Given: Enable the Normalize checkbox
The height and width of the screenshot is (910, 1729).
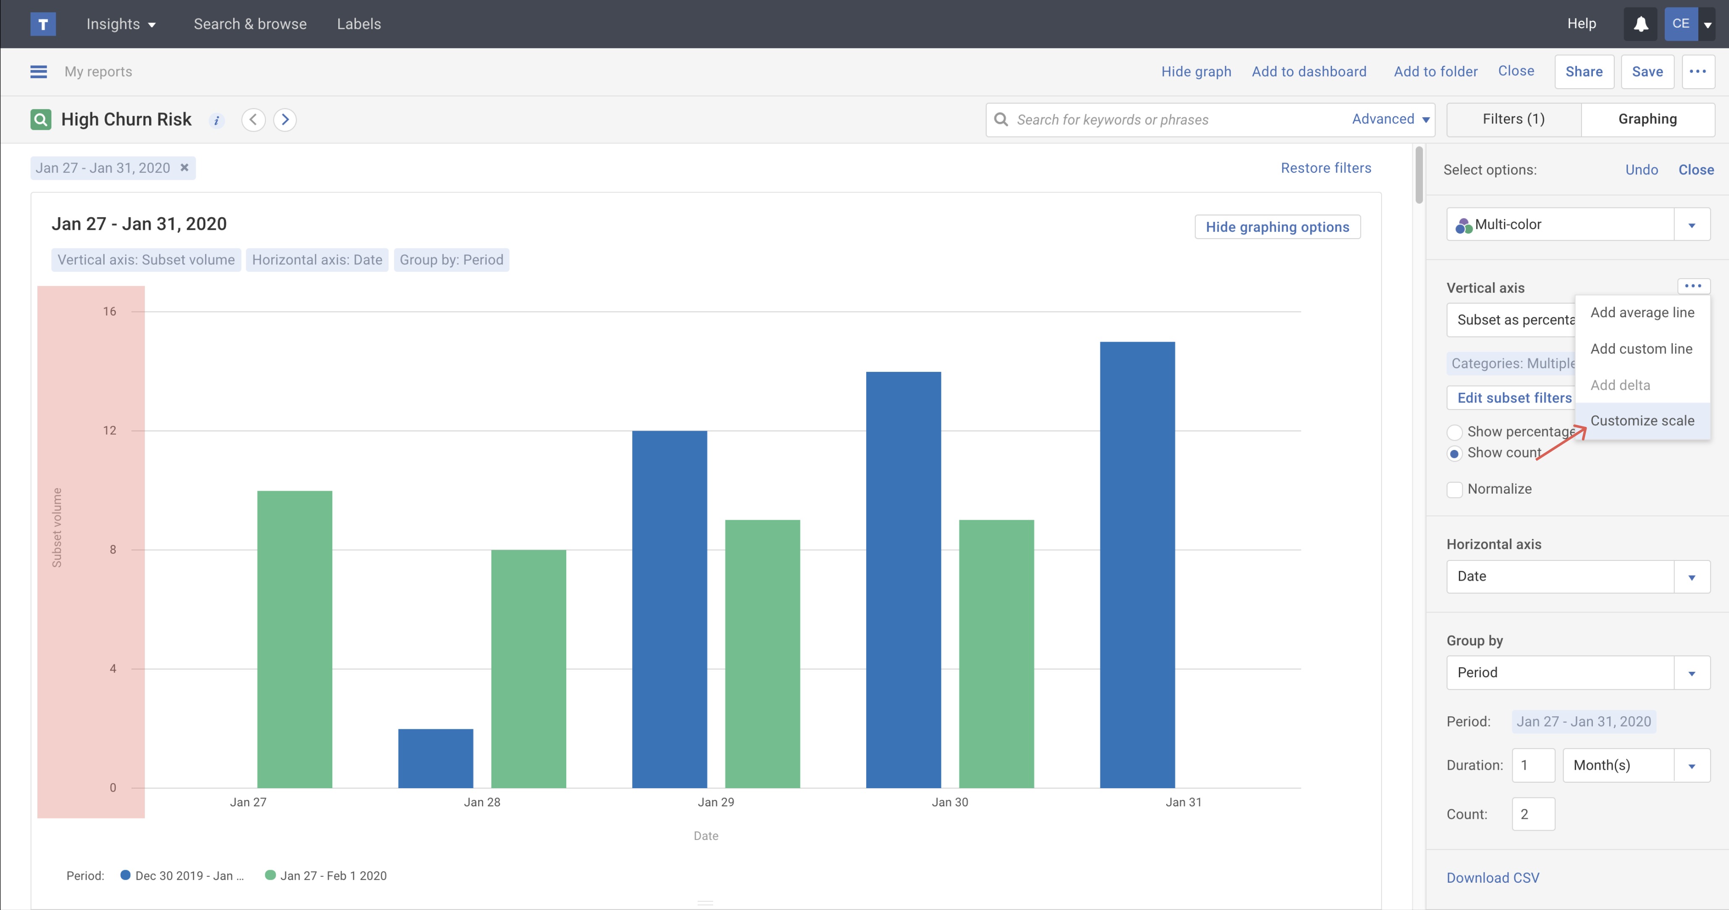Looking at the screenshot, I should [1455, 489].
